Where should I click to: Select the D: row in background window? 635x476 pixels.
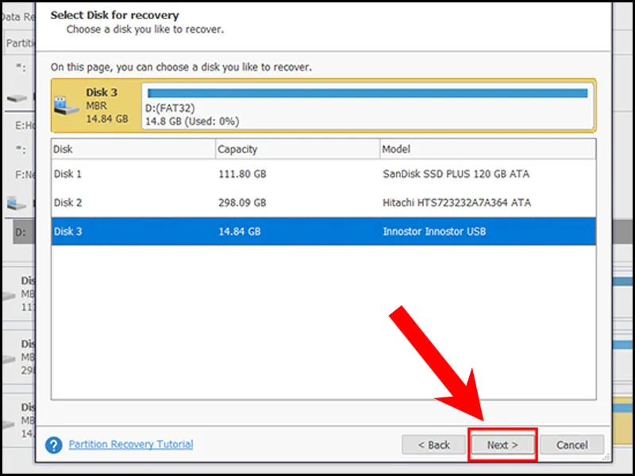(x=25, y=232)
